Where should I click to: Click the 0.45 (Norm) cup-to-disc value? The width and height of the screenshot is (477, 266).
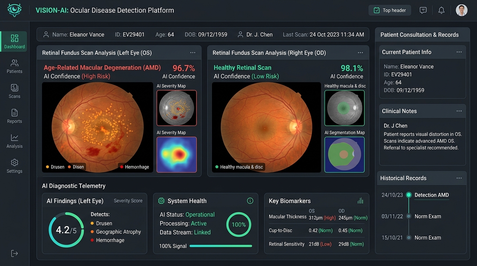tap(350, 230)
